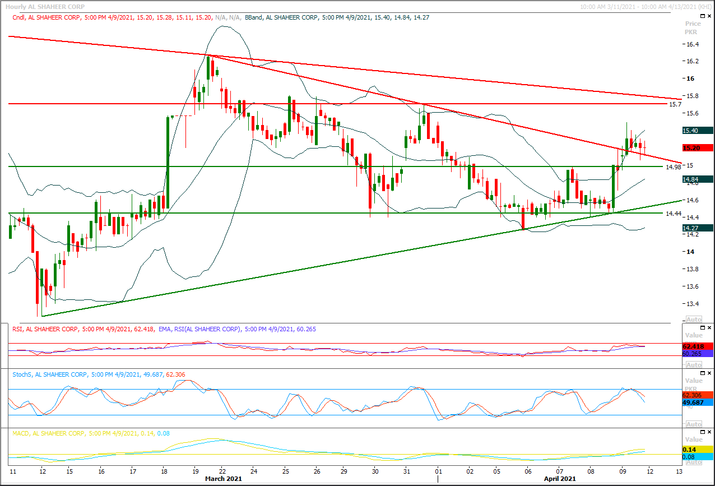Click the 22 date tick on time axis
Image resolution: width=715 pixels, height=486 pixels.
tap(223, 471)
